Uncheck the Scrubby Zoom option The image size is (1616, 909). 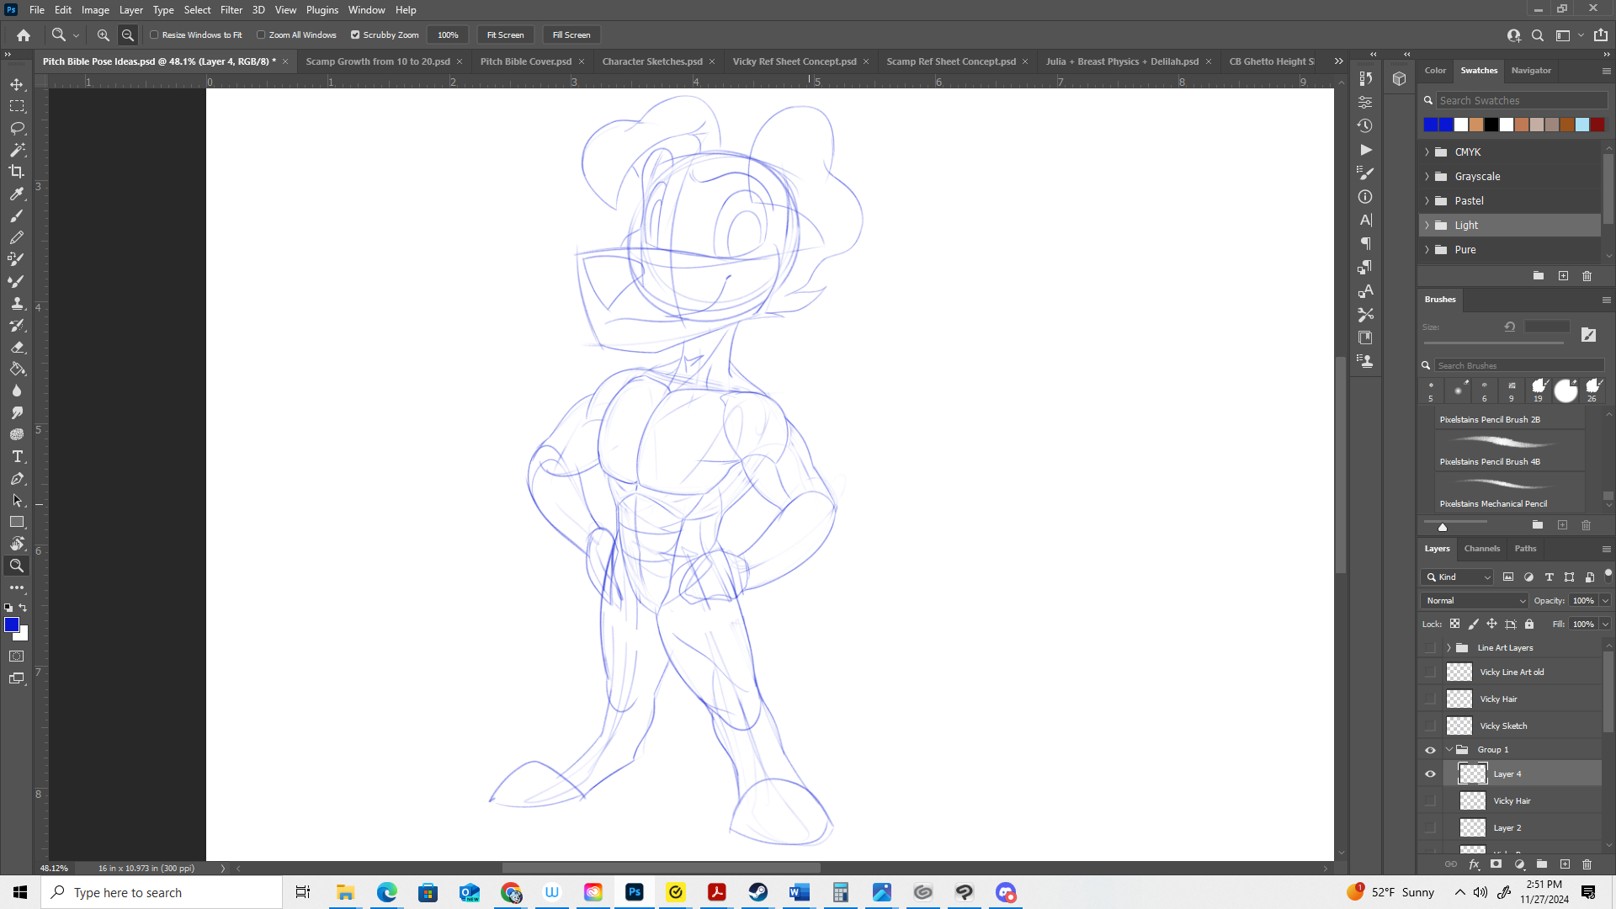click(355, 35)
